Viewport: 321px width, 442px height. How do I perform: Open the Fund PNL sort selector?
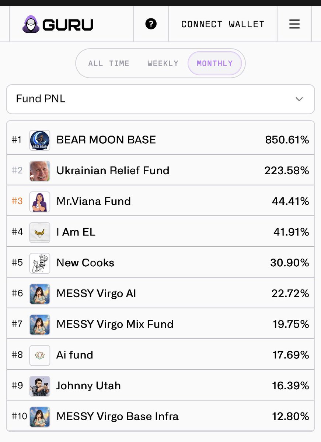point(160,99)
